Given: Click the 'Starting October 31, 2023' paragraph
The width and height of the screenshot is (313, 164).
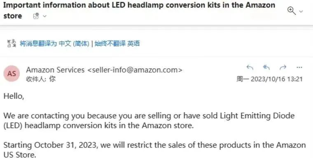Looking at the screenshot, I should point(154,150).
